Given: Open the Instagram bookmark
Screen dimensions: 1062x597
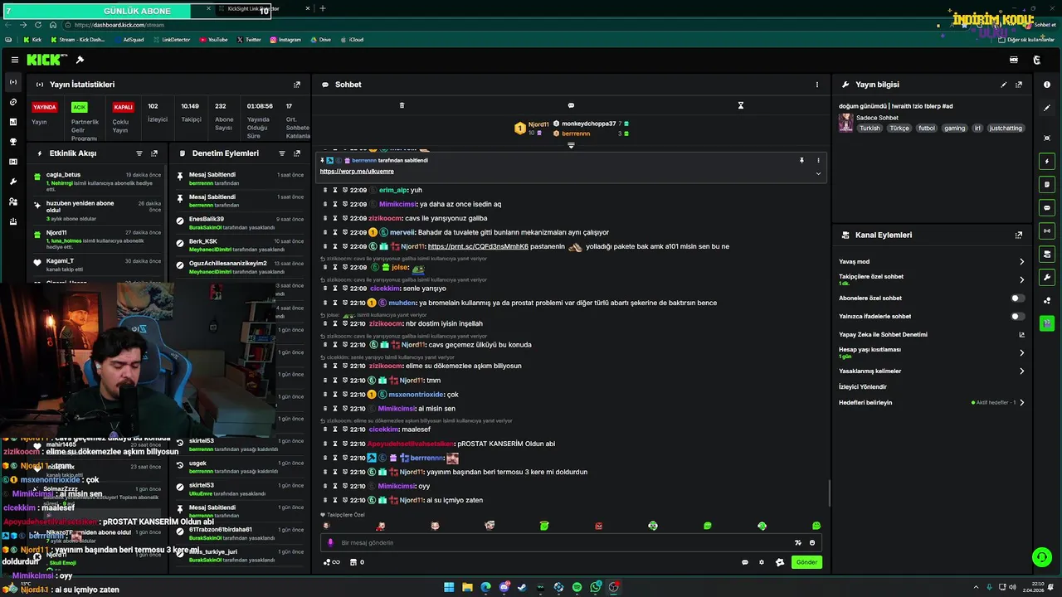Looking at the screenshot, I should click(x=285, y=40).
